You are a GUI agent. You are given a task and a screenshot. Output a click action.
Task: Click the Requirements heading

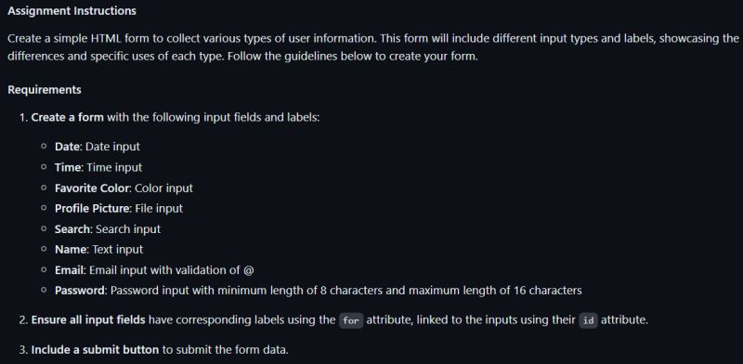(x=45, y=89)
